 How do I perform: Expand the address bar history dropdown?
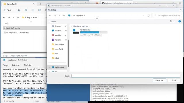(x=143, y=15)
